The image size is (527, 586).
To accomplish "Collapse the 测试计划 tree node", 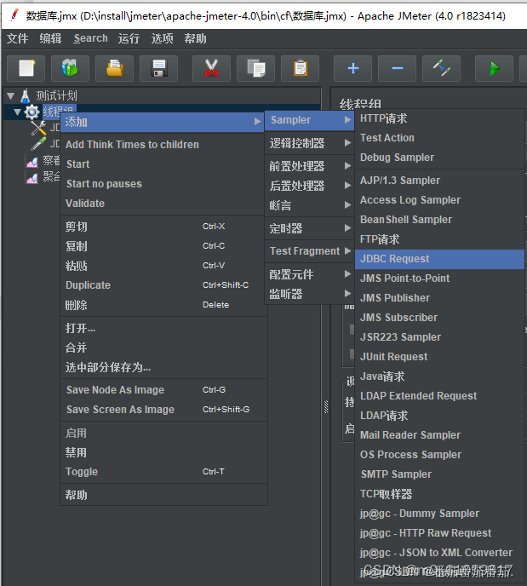I will 11,96.
